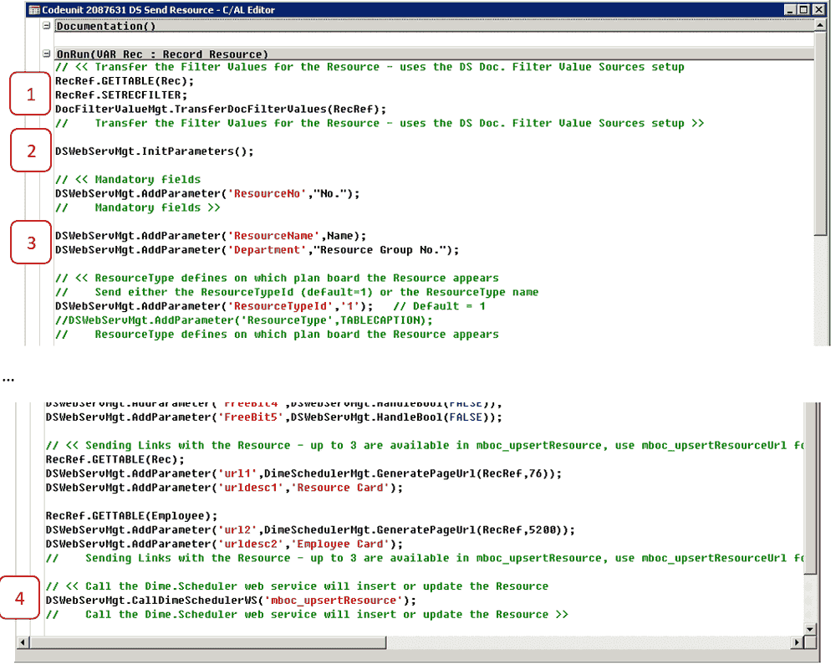Click the red callout marker number 4
Image resolution: width=836 pixels, height=665 pixels.
20,598
